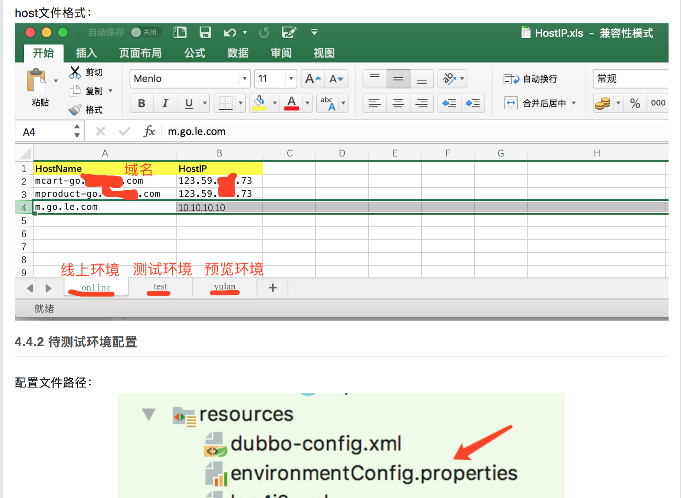Open the 页面布局 ribbon tab

tap(140, 53)
